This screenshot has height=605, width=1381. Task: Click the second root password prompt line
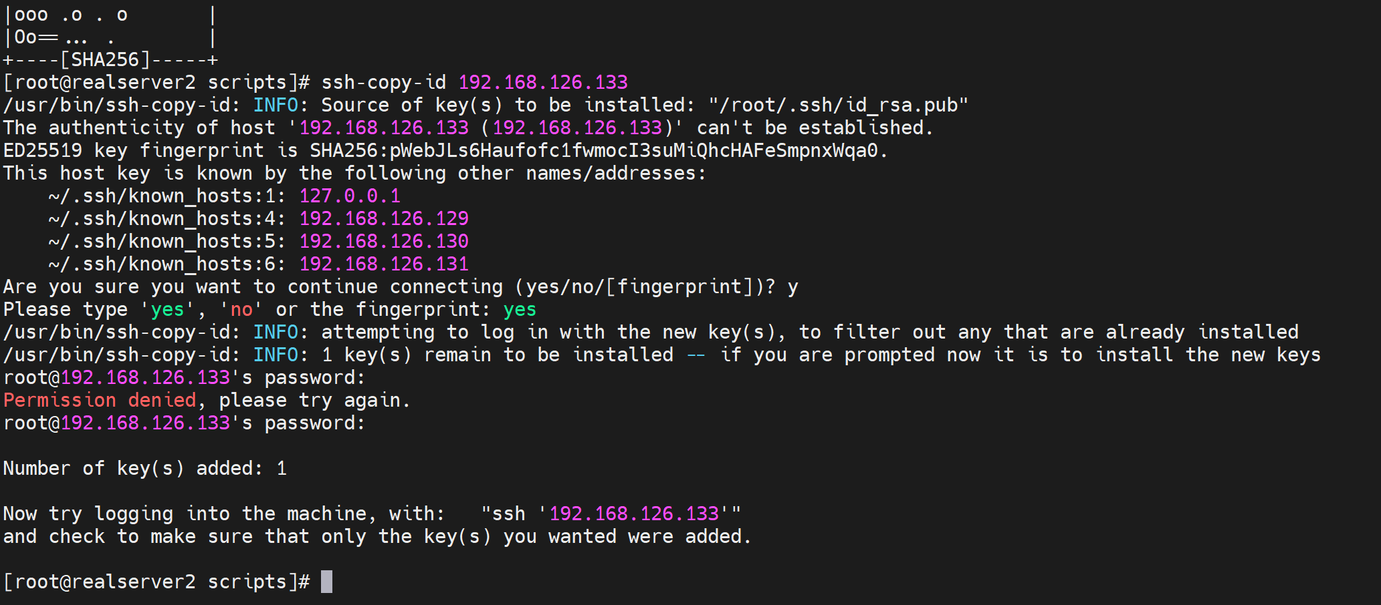184,423
